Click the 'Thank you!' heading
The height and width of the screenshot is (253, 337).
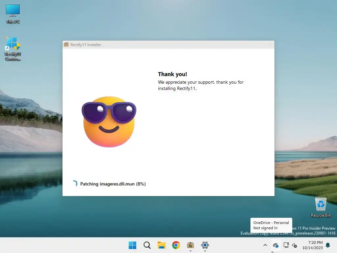click(172, 74)
